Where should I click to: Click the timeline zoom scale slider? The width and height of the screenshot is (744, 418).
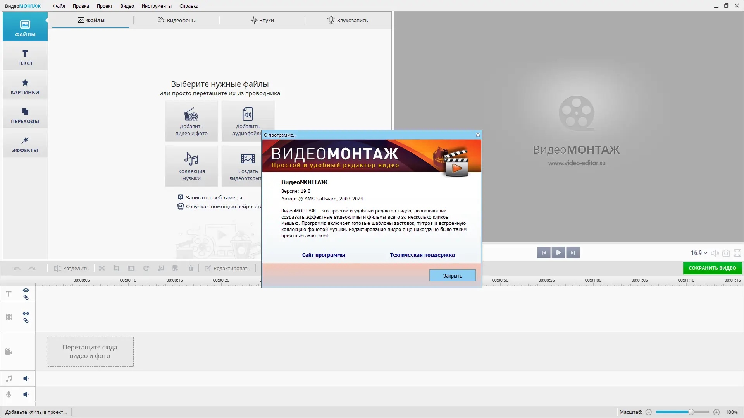691,412
